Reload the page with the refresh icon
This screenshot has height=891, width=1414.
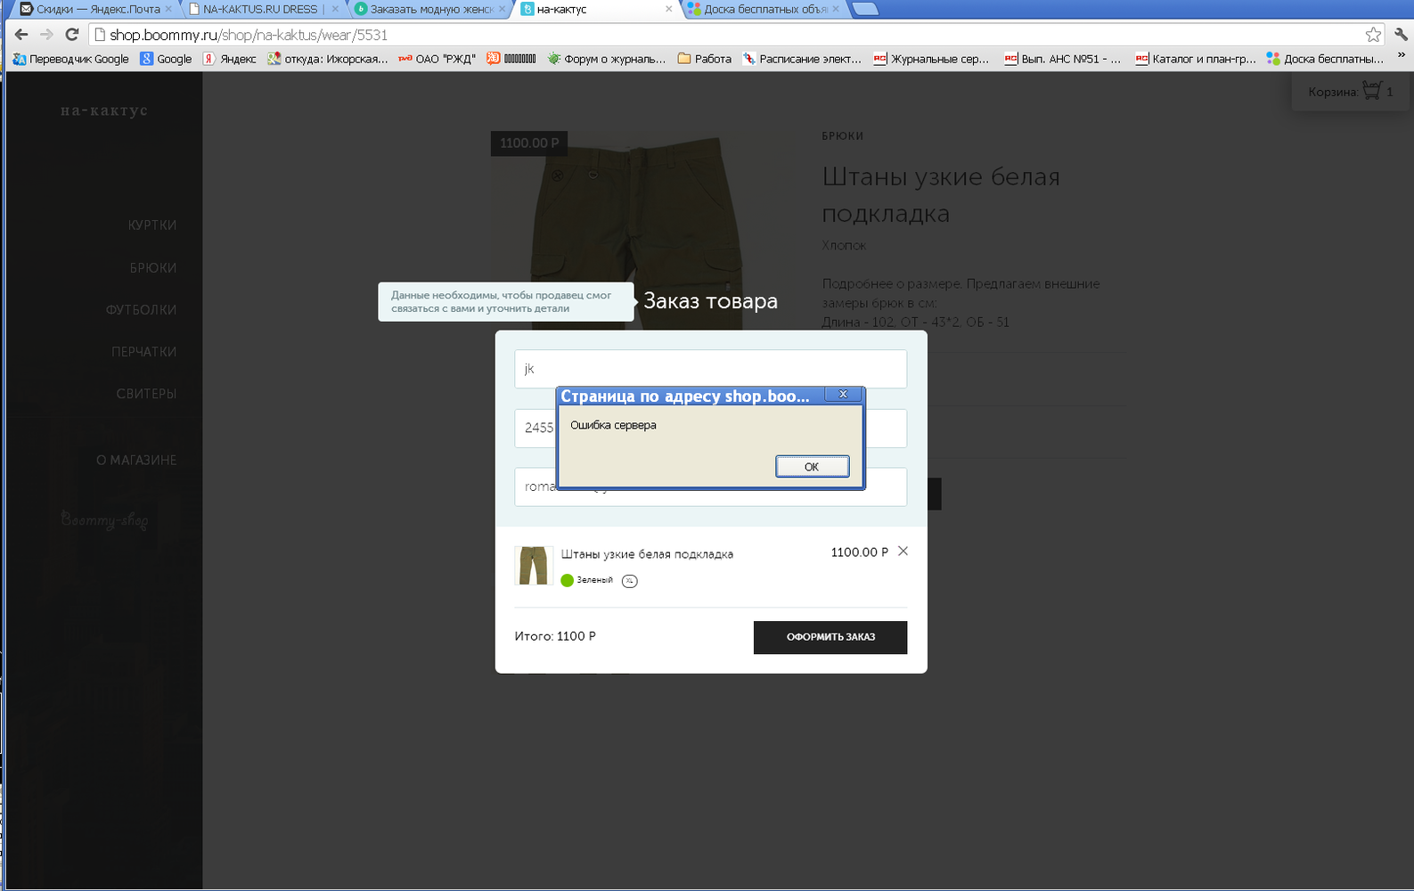pyautogui.click(x=72, y=35)
